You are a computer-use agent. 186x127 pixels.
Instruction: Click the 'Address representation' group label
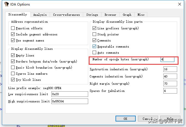tap(30, 22)
